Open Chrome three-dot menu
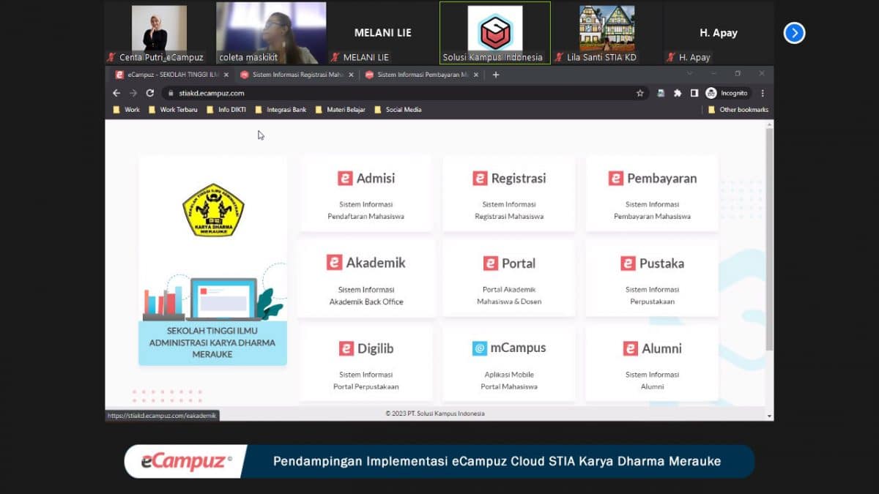The width and height of the screenshot is (879, 494). 763,93
